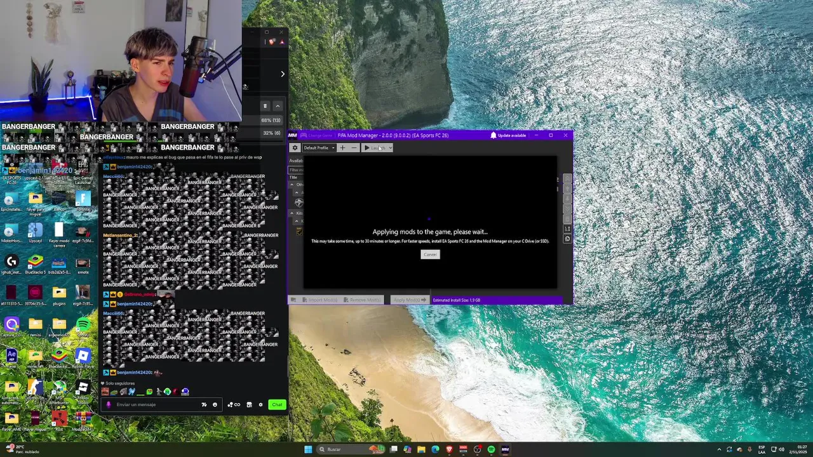
Task: Open Windows Start menu
Action: [x=308, y=449]
